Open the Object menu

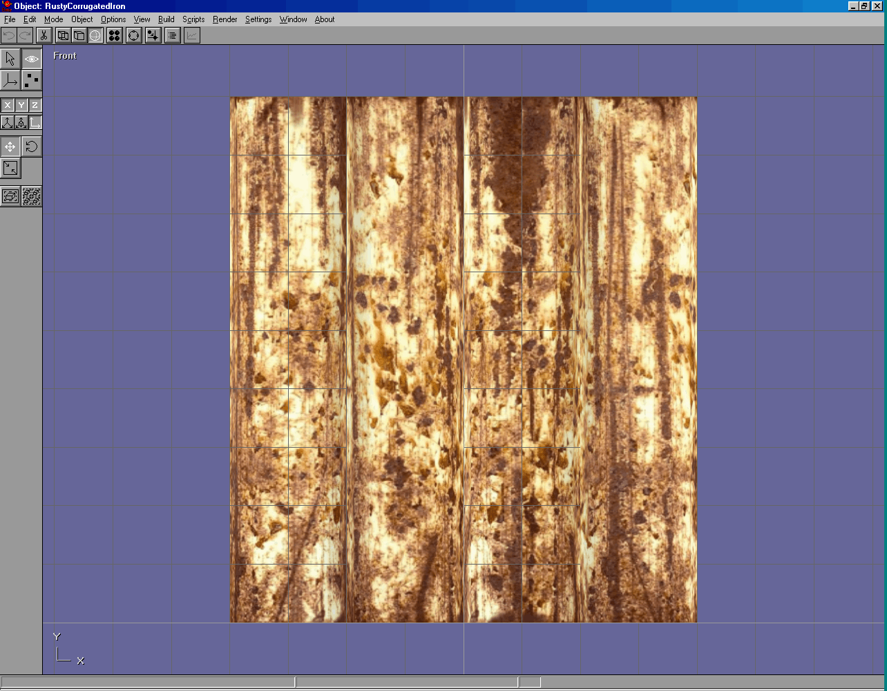click(x=82, y=19)
